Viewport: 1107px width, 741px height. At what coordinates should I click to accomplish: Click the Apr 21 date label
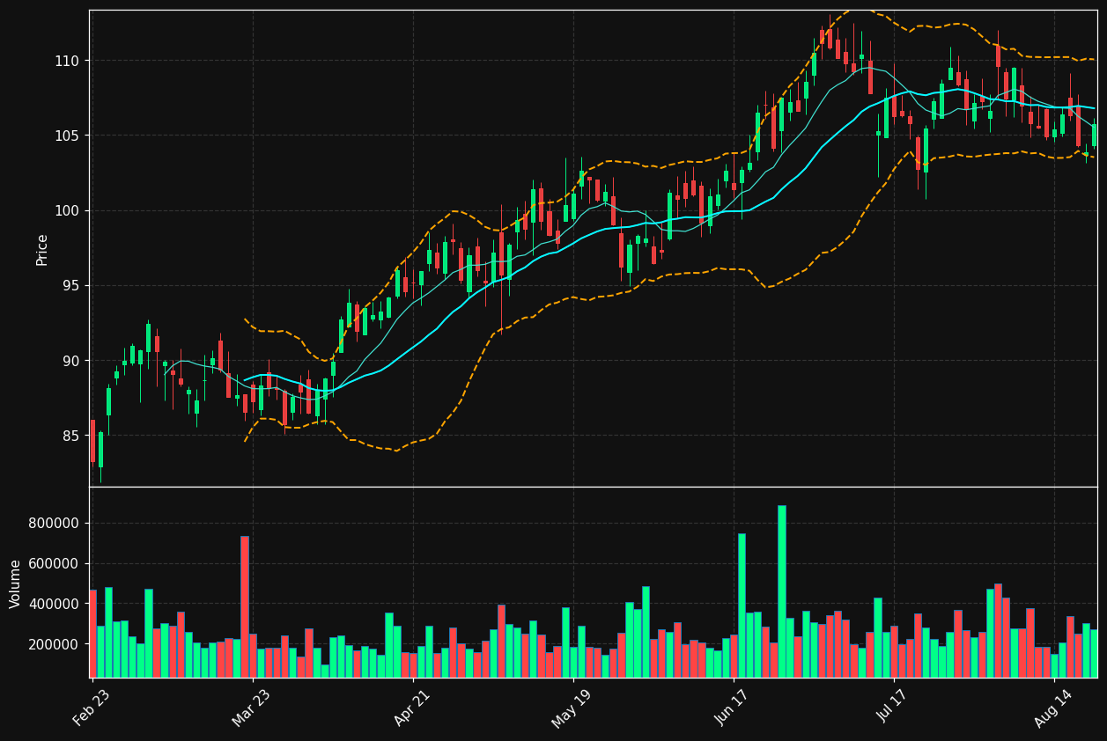pos(412,708)
